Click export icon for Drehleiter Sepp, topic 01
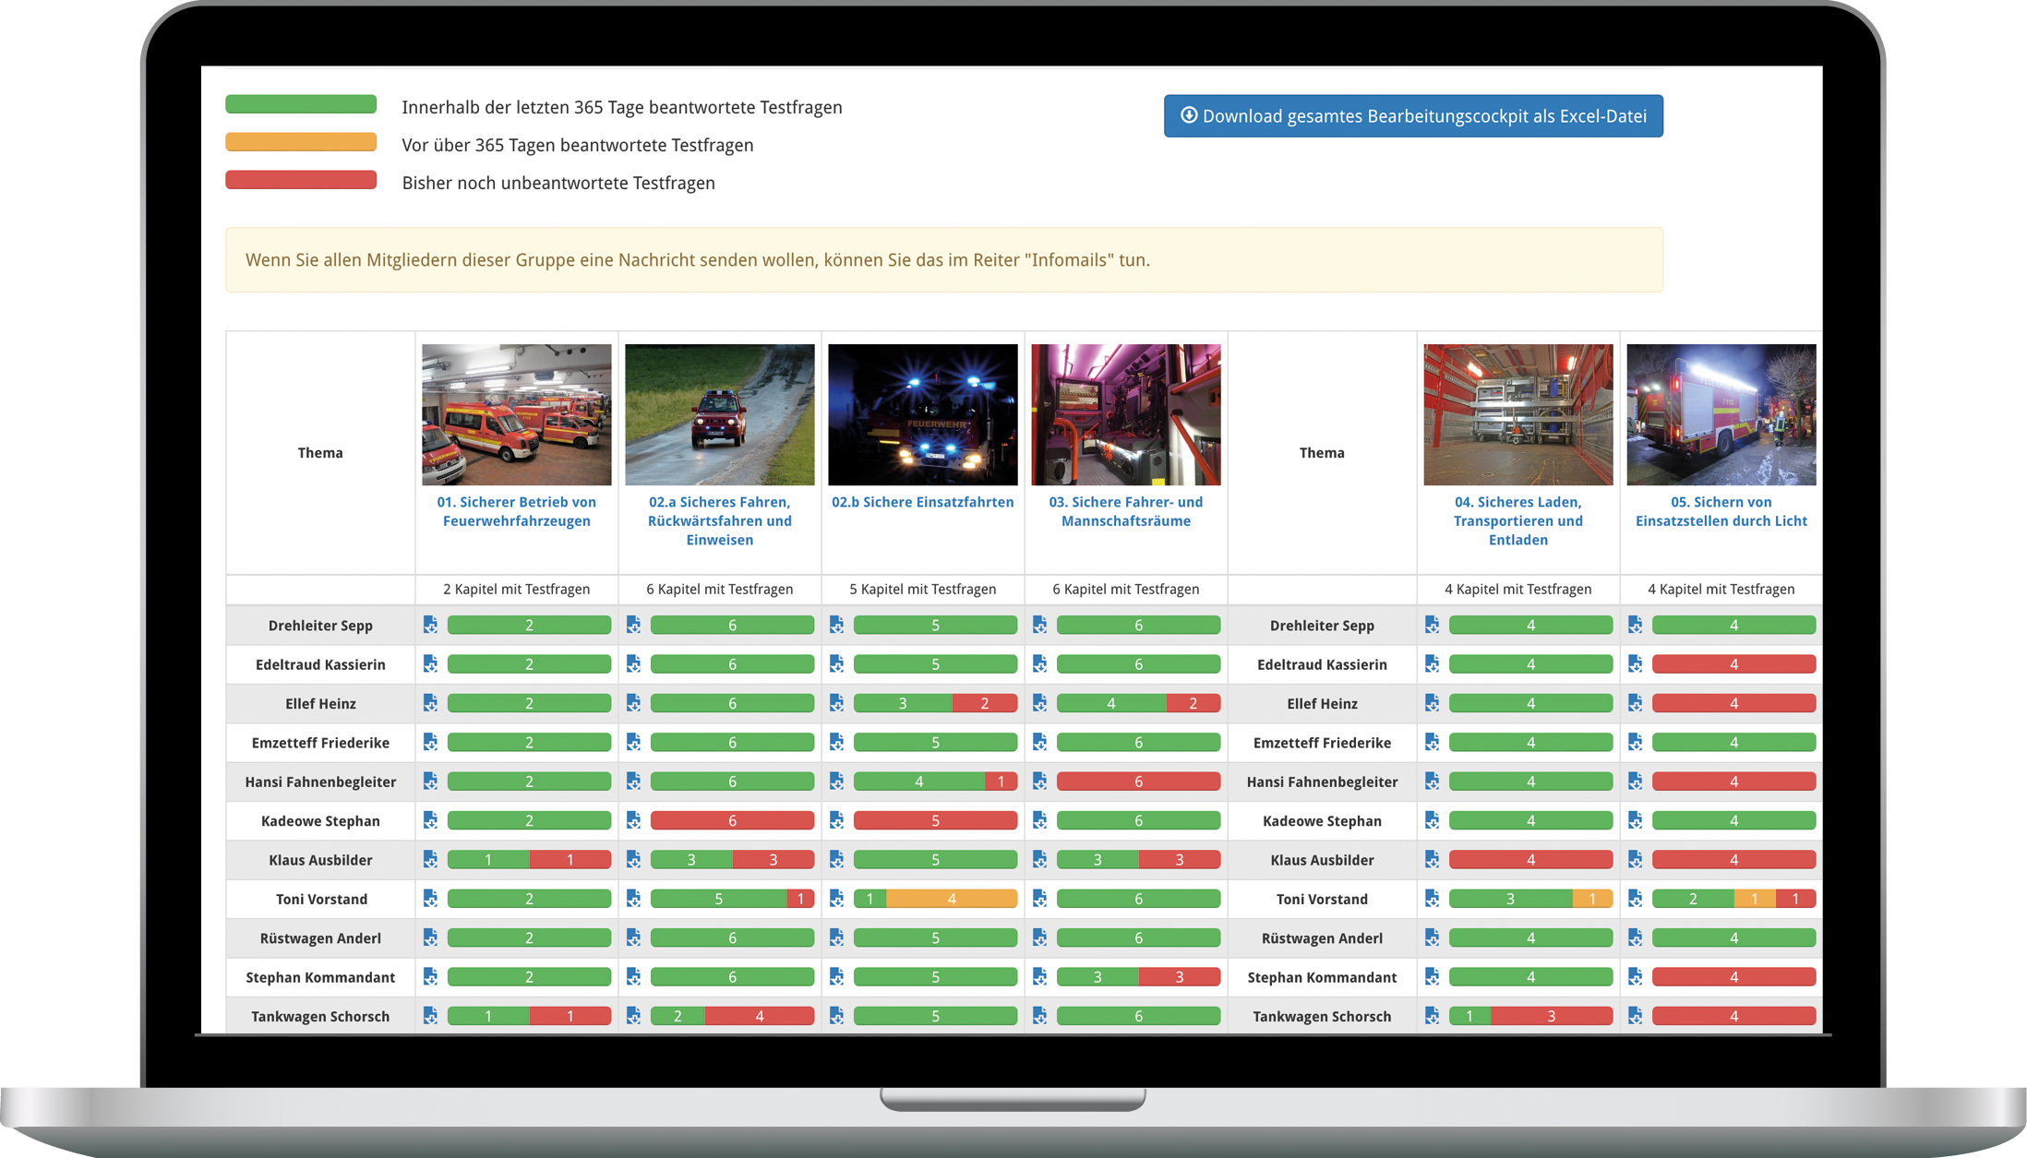The image size is (2027, 1158). 430,625
